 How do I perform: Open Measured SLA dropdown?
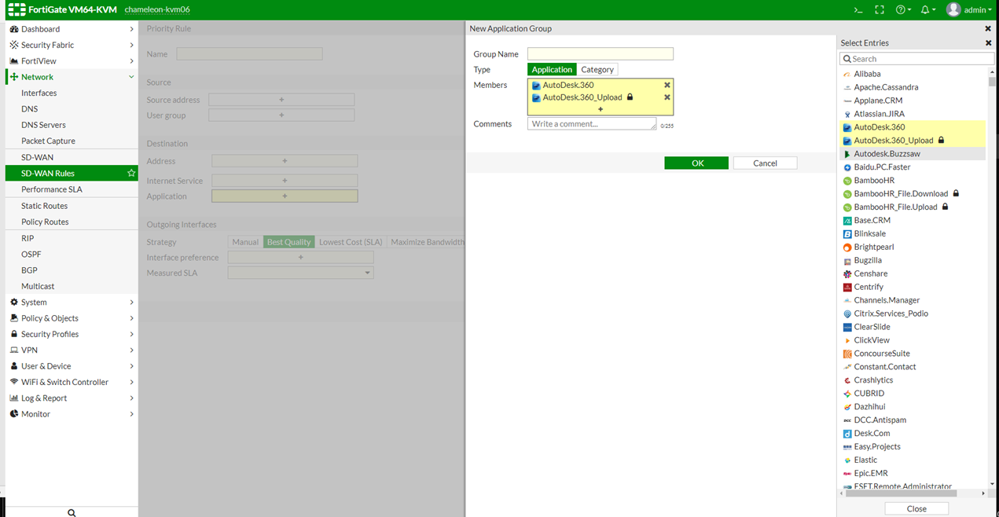300,273
